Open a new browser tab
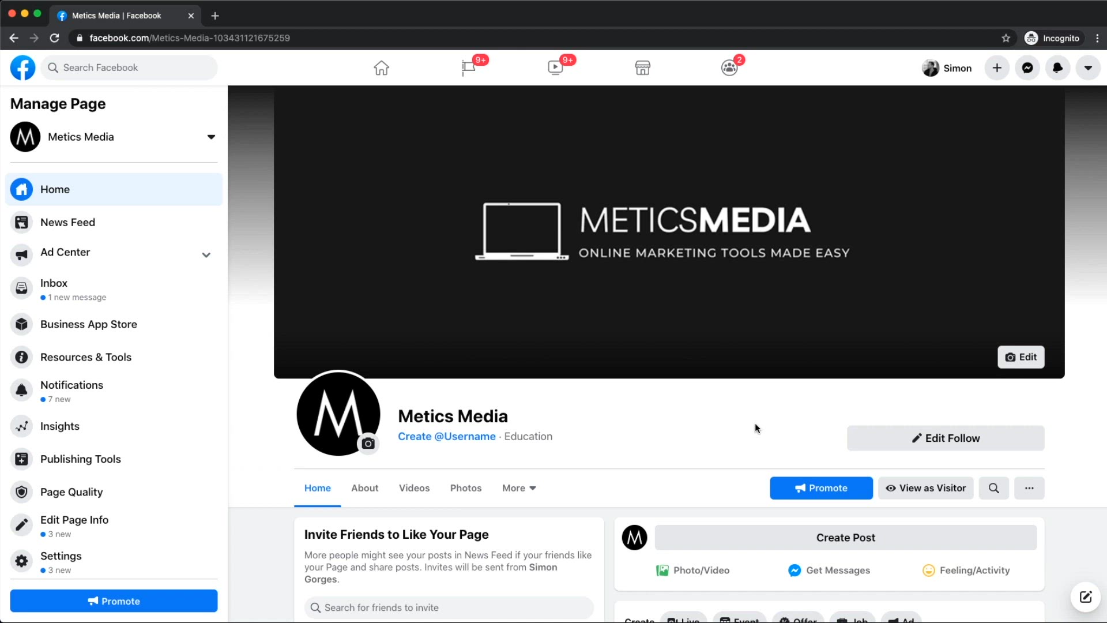 215,16
